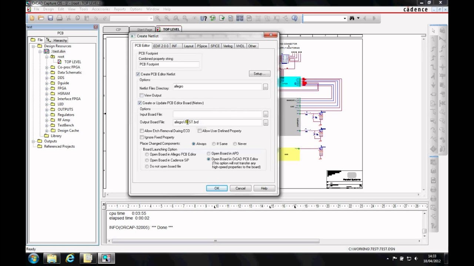Click the Cross Reference toolbar icon

[240, 18]
